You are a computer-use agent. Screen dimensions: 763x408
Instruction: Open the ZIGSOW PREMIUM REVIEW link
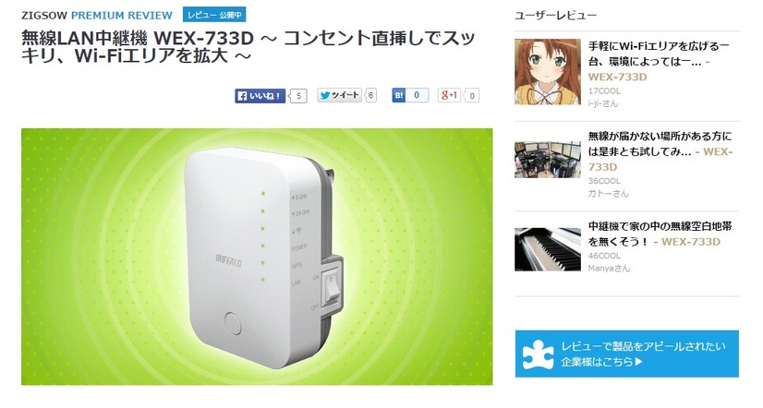[97, 16]
